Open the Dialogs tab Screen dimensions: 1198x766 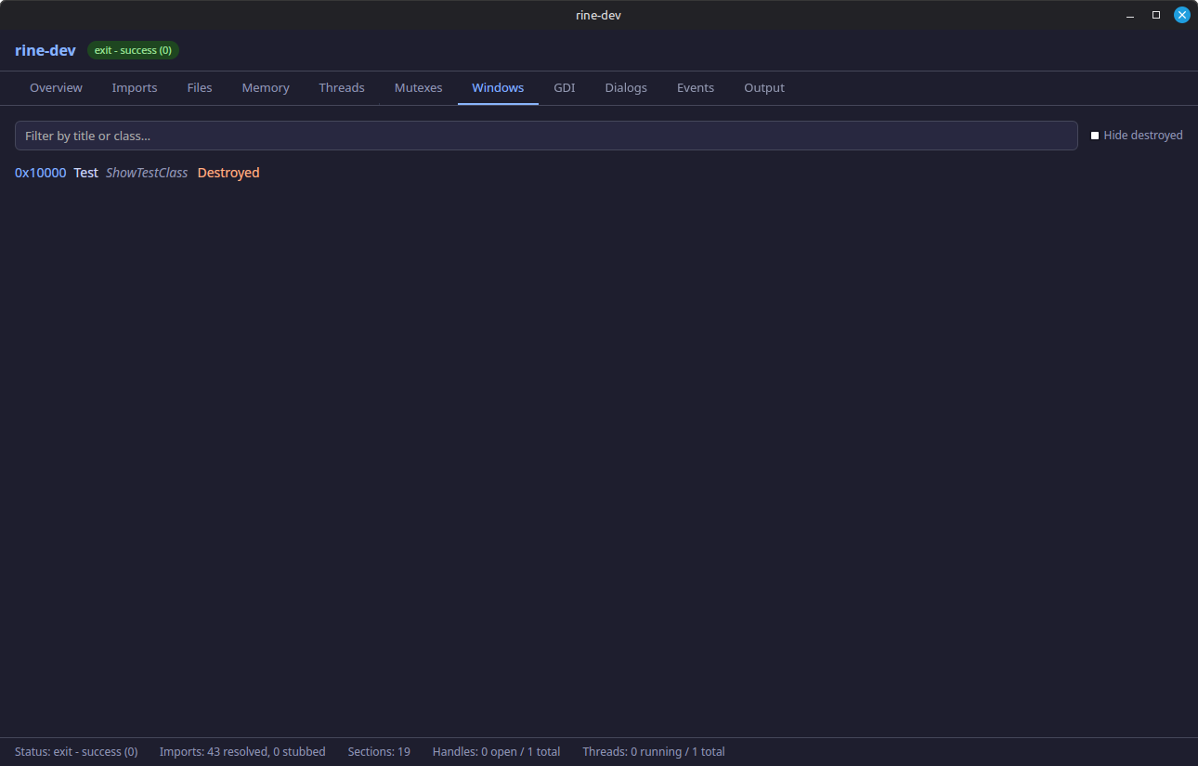625,87
